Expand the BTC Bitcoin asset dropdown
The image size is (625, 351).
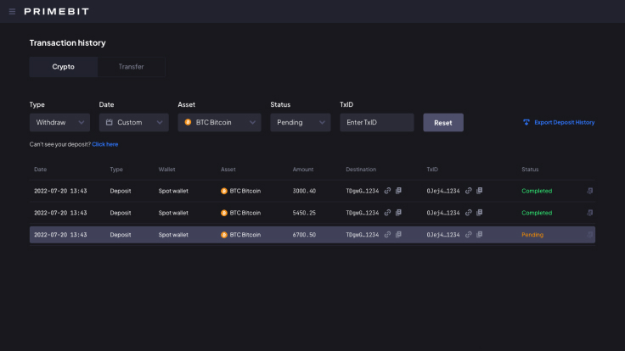[219, 122]
